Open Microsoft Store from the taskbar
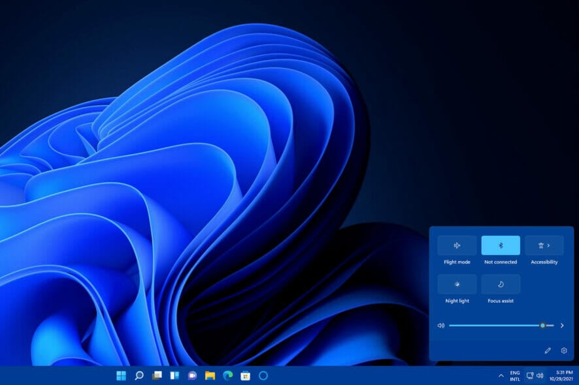This screenshot has height=385, width=579. [246, 375]
